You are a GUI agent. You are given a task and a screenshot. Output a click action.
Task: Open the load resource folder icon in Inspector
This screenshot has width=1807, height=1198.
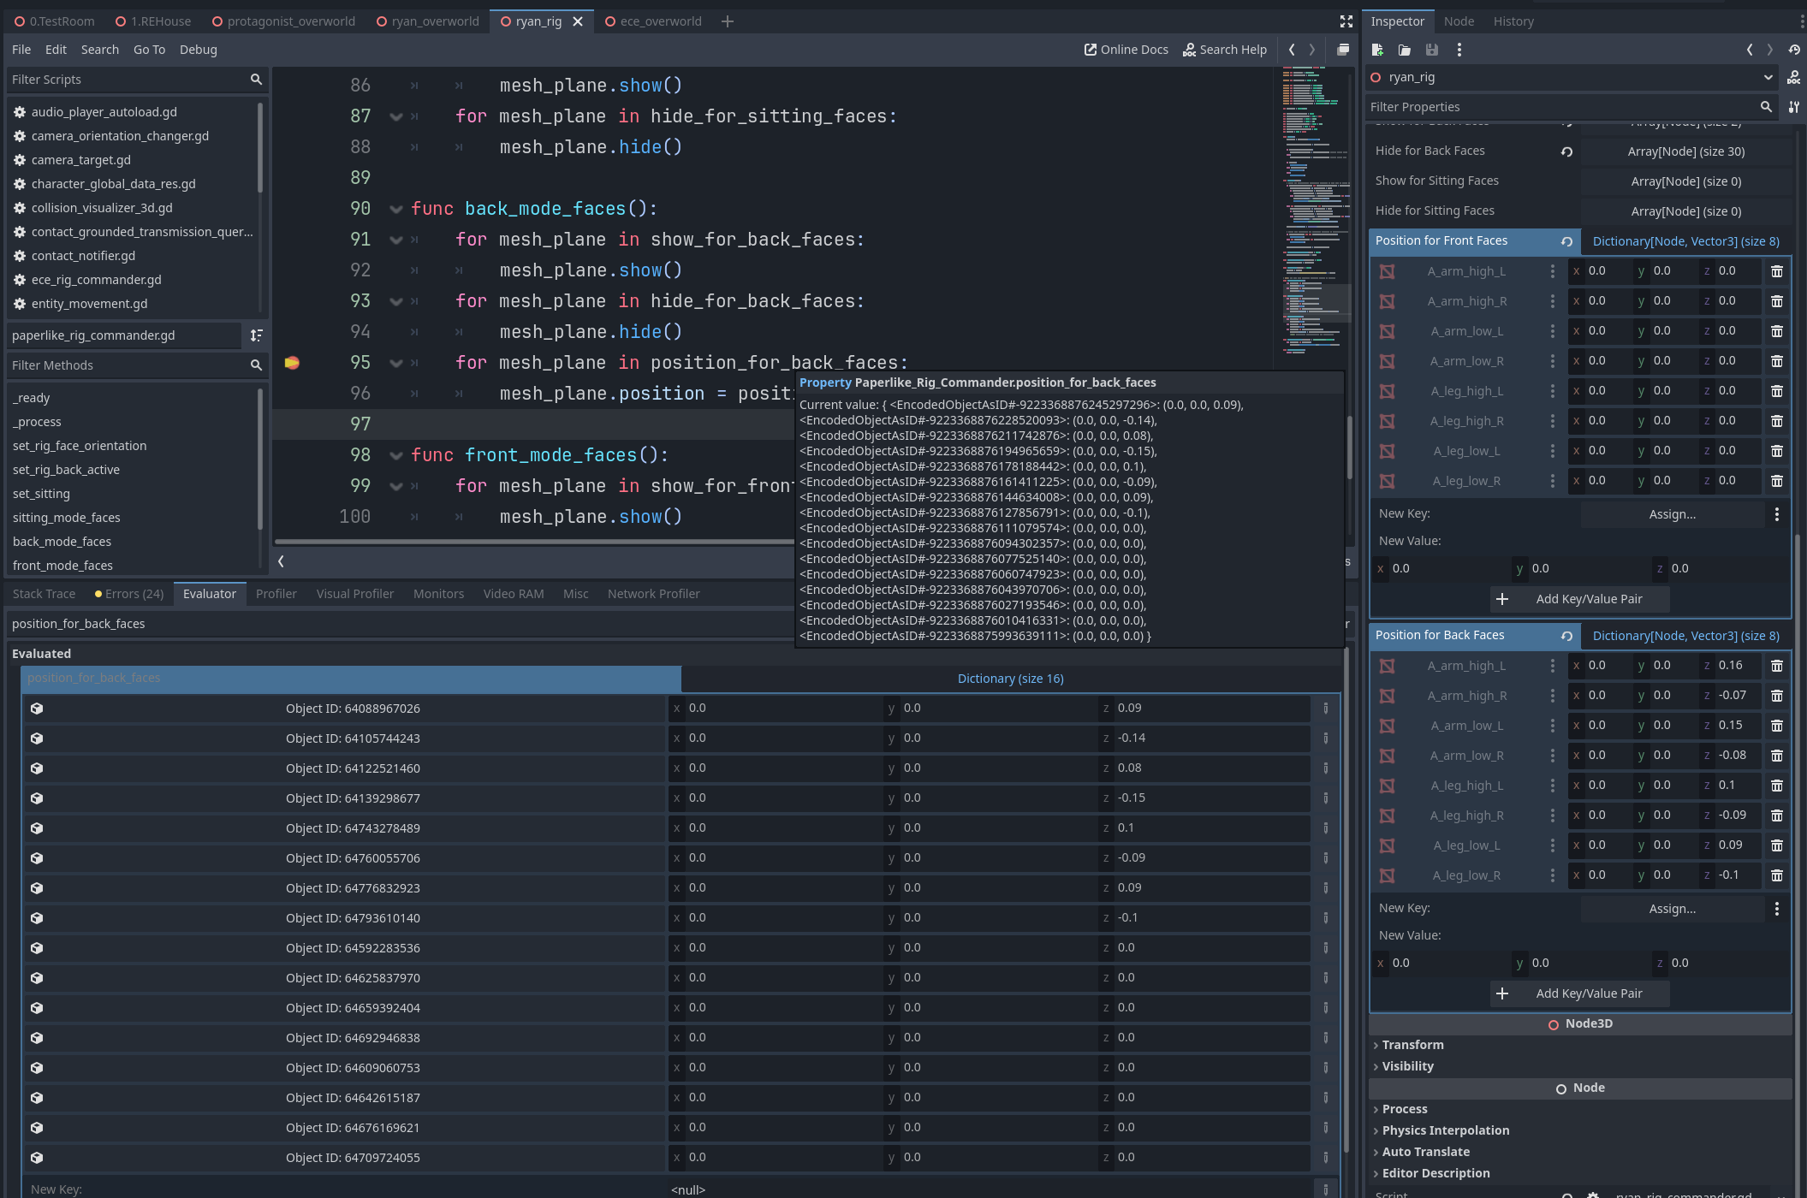(1405, 50)
